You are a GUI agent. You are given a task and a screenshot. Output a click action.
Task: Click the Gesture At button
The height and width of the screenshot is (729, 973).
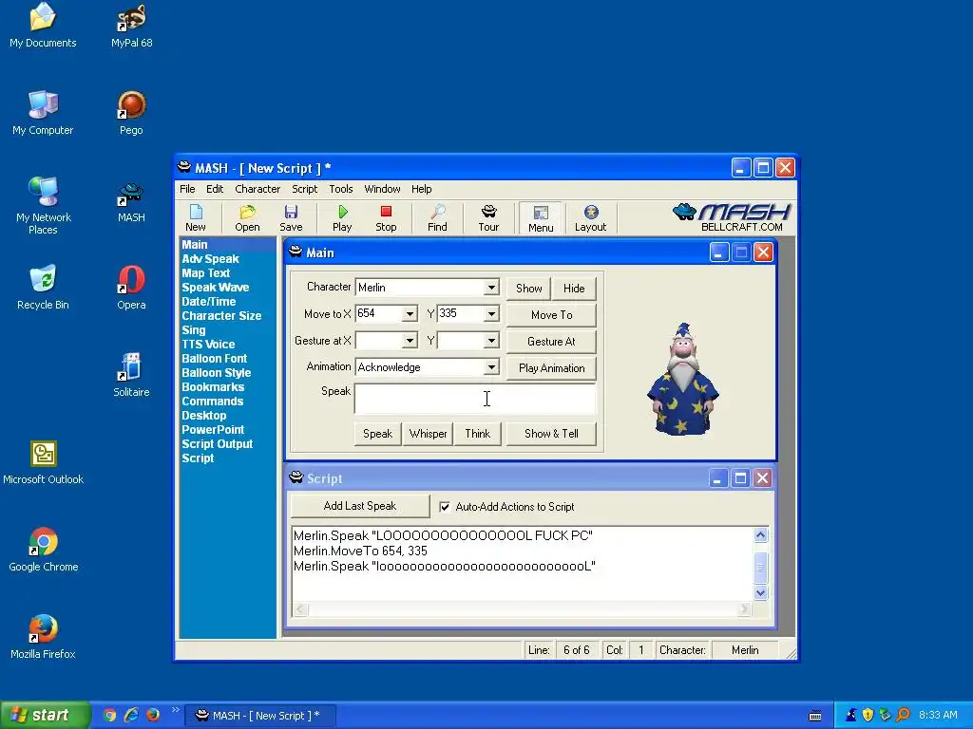(x=552, y=342)
